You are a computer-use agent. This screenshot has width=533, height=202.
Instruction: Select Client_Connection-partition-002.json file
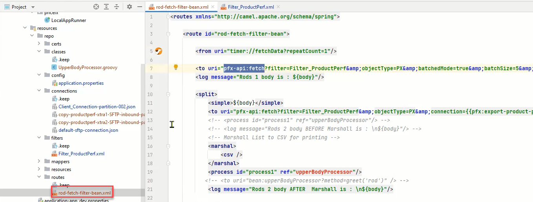pos(97,107)
